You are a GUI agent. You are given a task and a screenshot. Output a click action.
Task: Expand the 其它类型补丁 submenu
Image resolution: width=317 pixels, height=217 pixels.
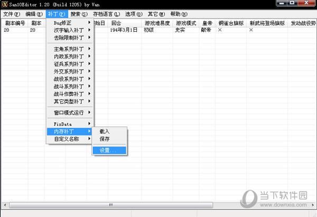(70, 101)
